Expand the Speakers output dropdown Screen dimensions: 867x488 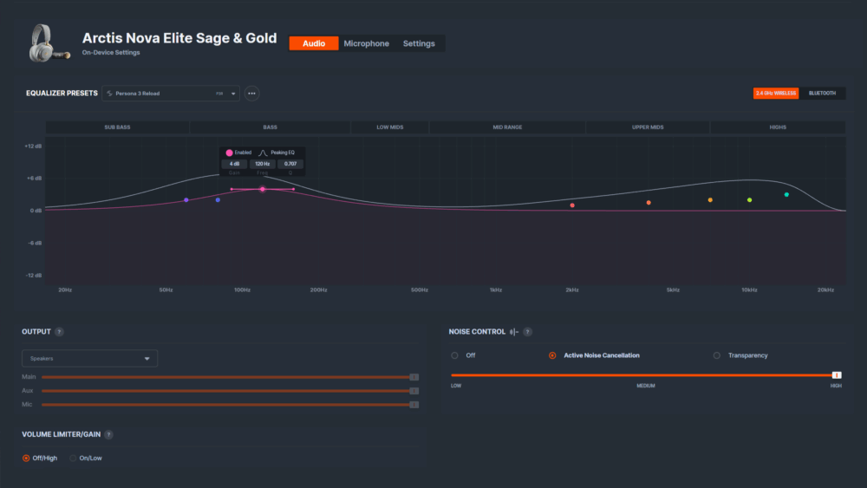(x=89, y=358)
